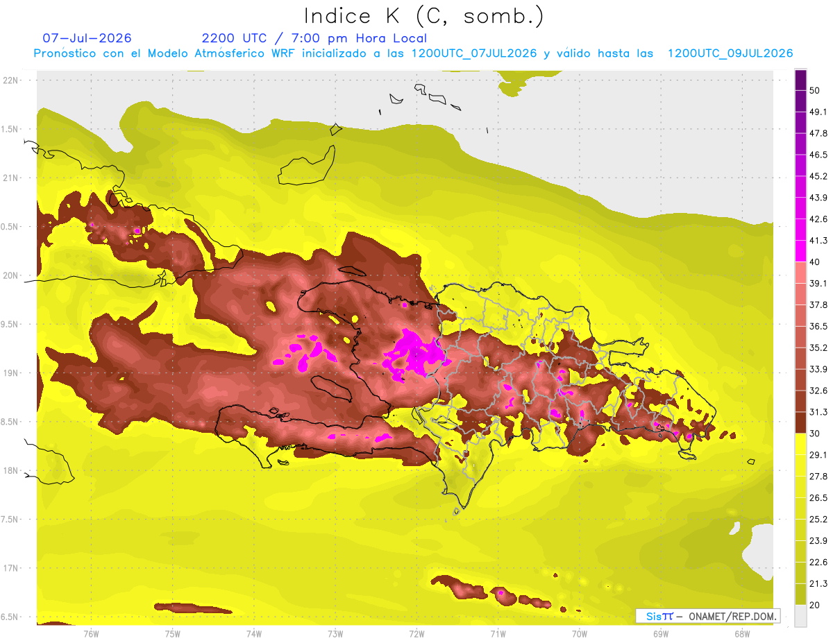Pick the magenta legend band between 40 and 41.3
The width and height of the screenshot is (833, 643).
(800, 250)
